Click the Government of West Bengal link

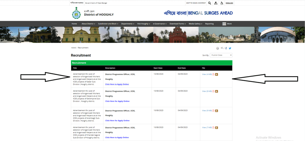coord(96,3)
